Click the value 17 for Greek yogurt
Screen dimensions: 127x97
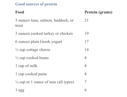click(x=87, y=41)
